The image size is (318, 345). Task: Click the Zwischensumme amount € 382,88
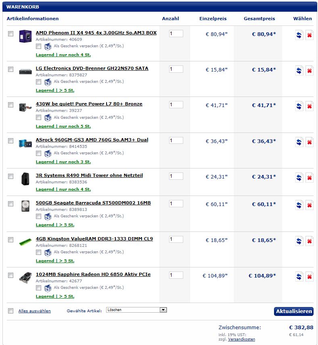point(301,328)
